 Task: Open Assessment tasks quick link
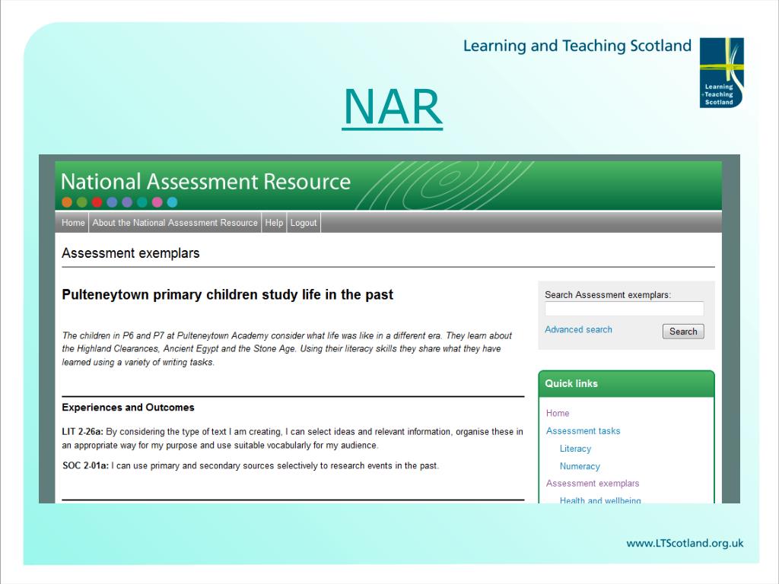tap(583, 430)
